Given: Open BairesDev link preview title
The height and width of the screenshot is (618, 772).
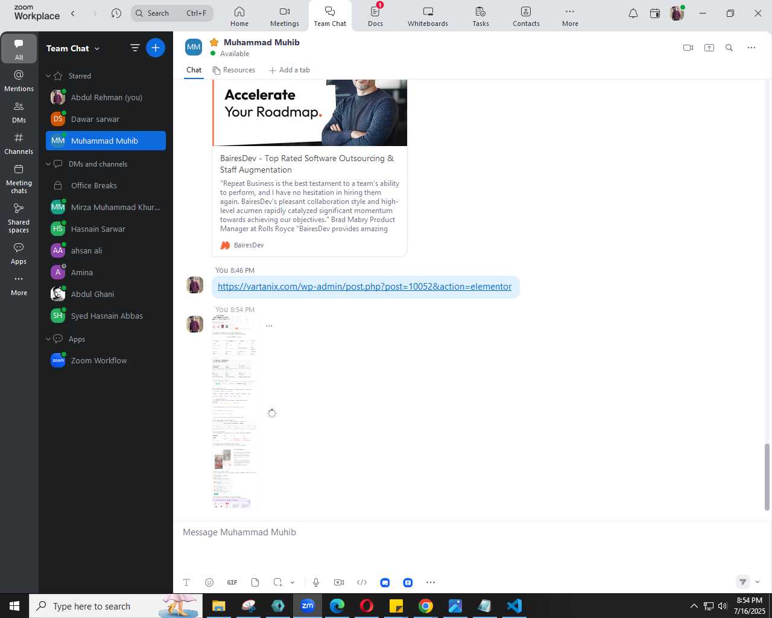Looking at the screenshot, I should click(307, 164).
